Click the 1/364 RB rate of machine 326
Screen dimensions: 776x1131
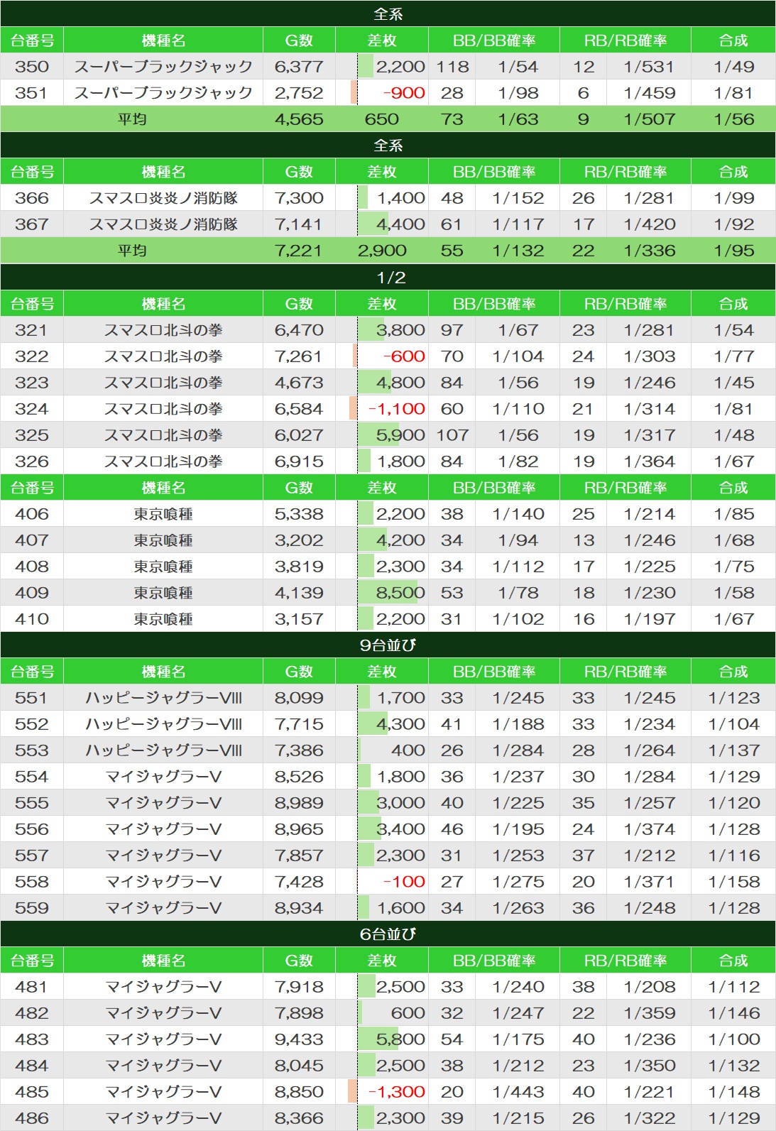(649, 461)
